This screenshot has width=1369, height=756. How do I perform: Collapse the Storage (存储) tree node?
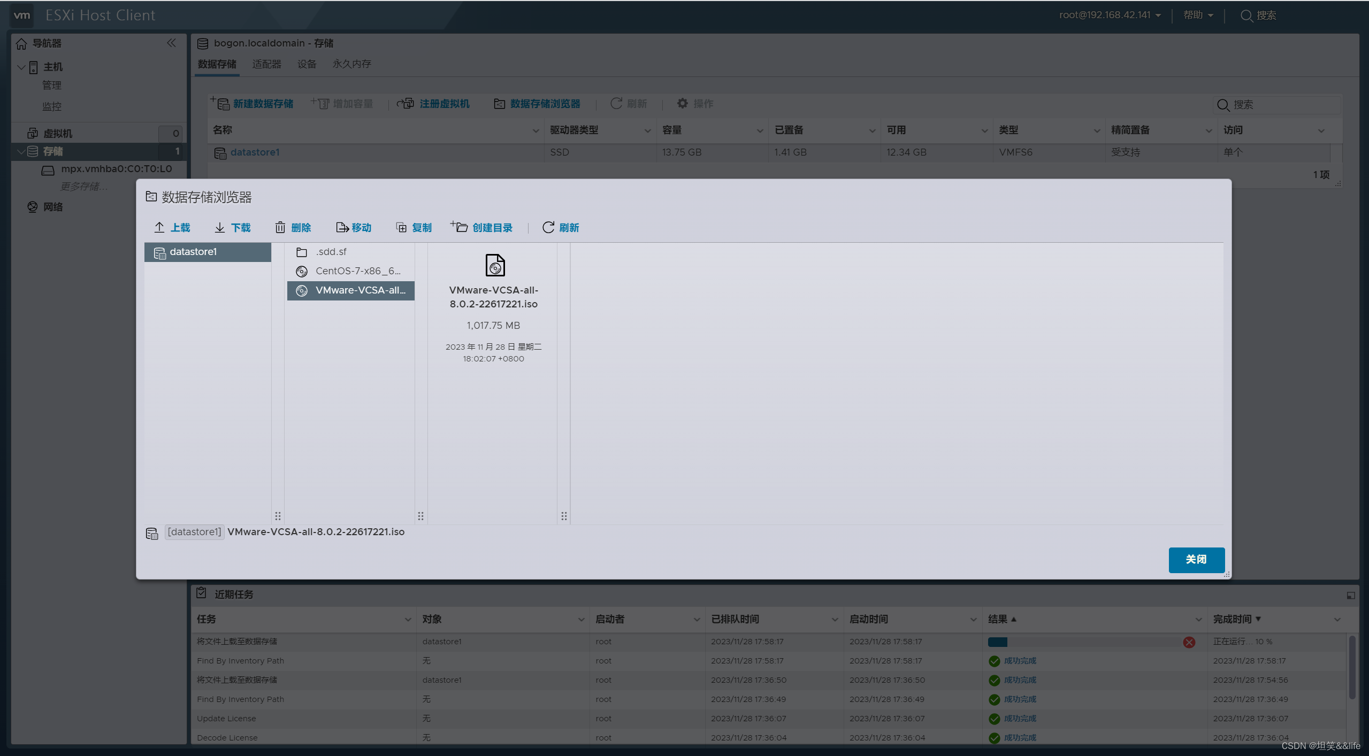pyautogui.click(x=21, y=151)
